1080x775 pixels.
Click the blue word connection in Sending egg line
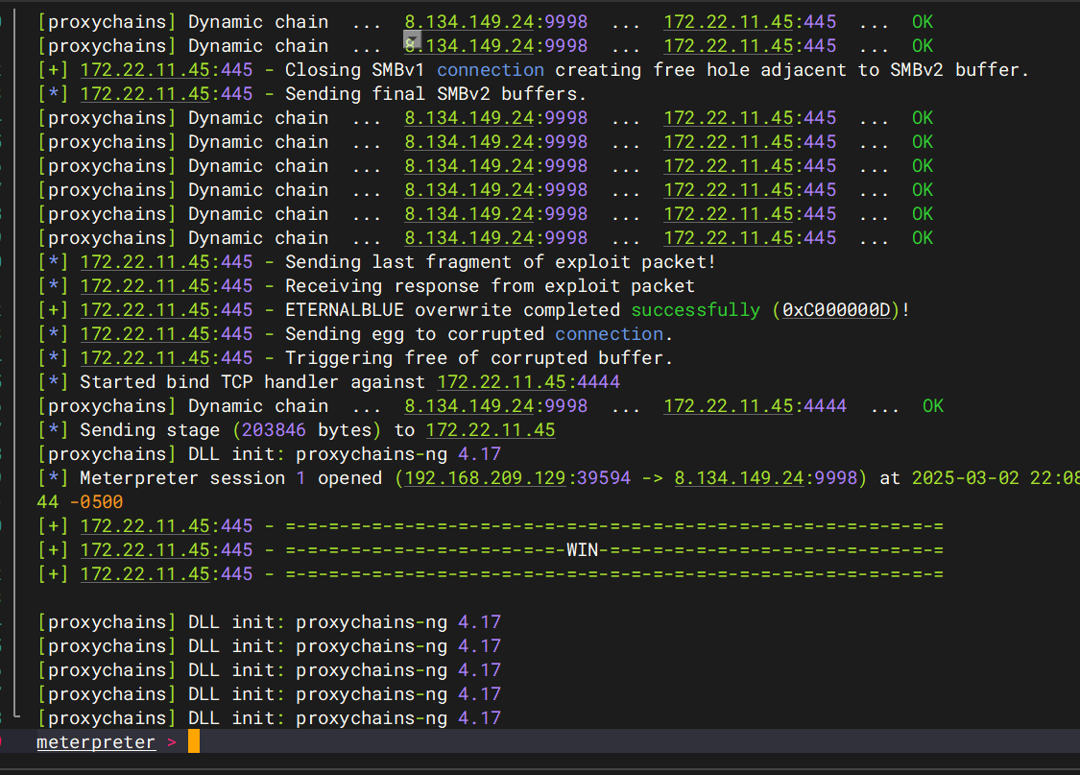pyautogui.click(x=609, y=334)
